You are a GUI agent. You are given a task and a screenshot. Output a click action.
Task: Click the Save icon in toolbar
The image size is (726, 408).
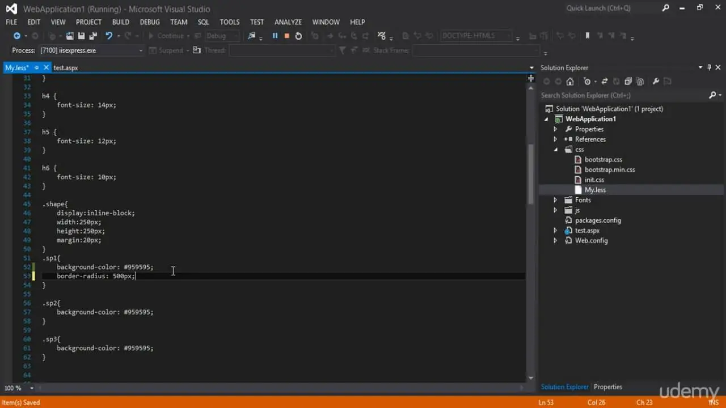tap(82, 36)
